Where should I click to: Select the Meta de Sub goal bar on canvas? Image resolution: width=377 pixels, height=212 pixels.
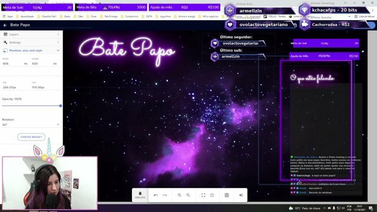[x=325, y=43]
